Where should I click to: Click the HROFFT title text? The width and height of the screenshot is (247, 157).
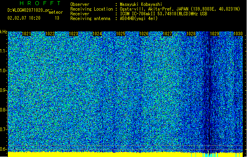click(x=40, y=3)
